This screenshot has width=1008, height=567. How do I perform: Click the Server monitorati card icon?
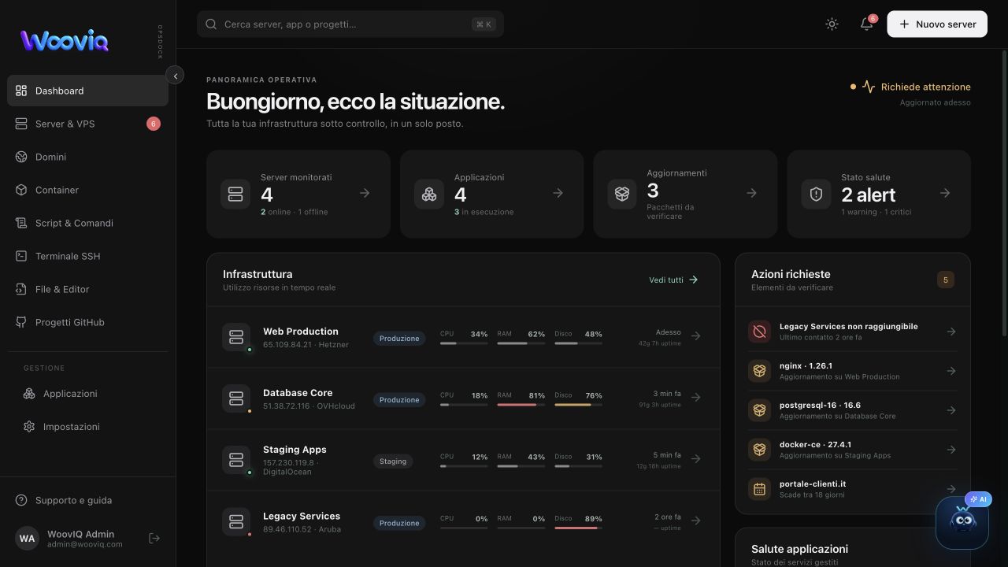pos(235,194)
